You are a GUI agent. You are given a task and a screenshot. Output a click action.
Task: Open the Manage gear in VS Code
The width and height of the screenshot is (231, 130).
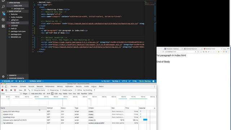tap(3, 76)
